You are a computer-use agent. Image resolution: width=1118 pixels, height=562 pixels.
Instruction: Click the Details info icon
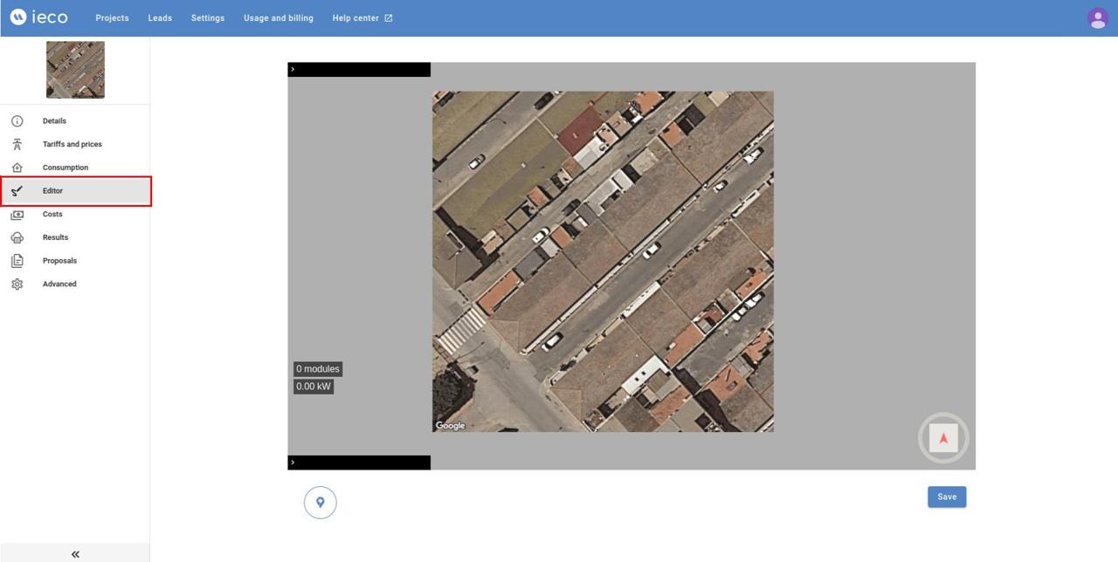(x=17, y=121)
